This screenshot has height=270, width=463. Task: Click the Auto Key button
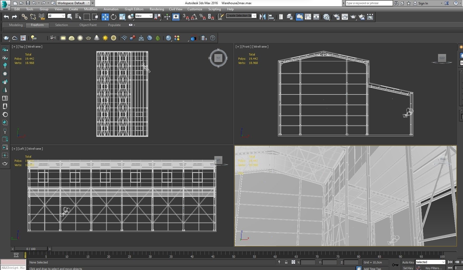tap(408, 262)
